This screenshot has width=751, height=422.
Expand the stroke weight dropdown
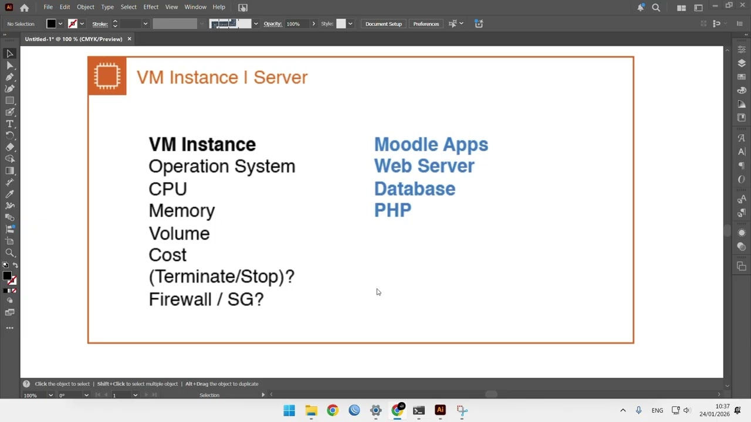point(145,24)
